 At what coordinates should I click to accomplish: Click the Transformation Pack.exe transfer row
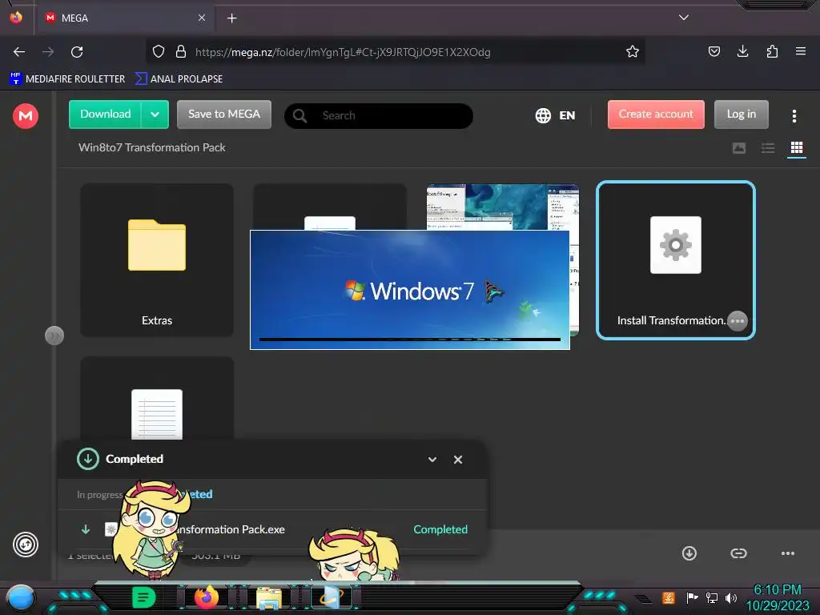click(x=272, y=529)
